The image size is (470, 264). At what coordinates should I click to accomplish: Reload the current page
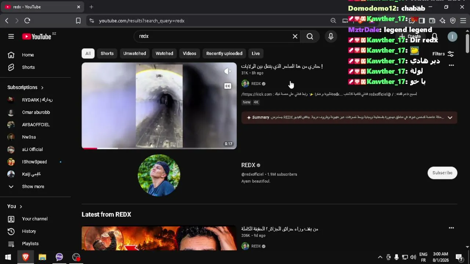(x=27, y=21)
